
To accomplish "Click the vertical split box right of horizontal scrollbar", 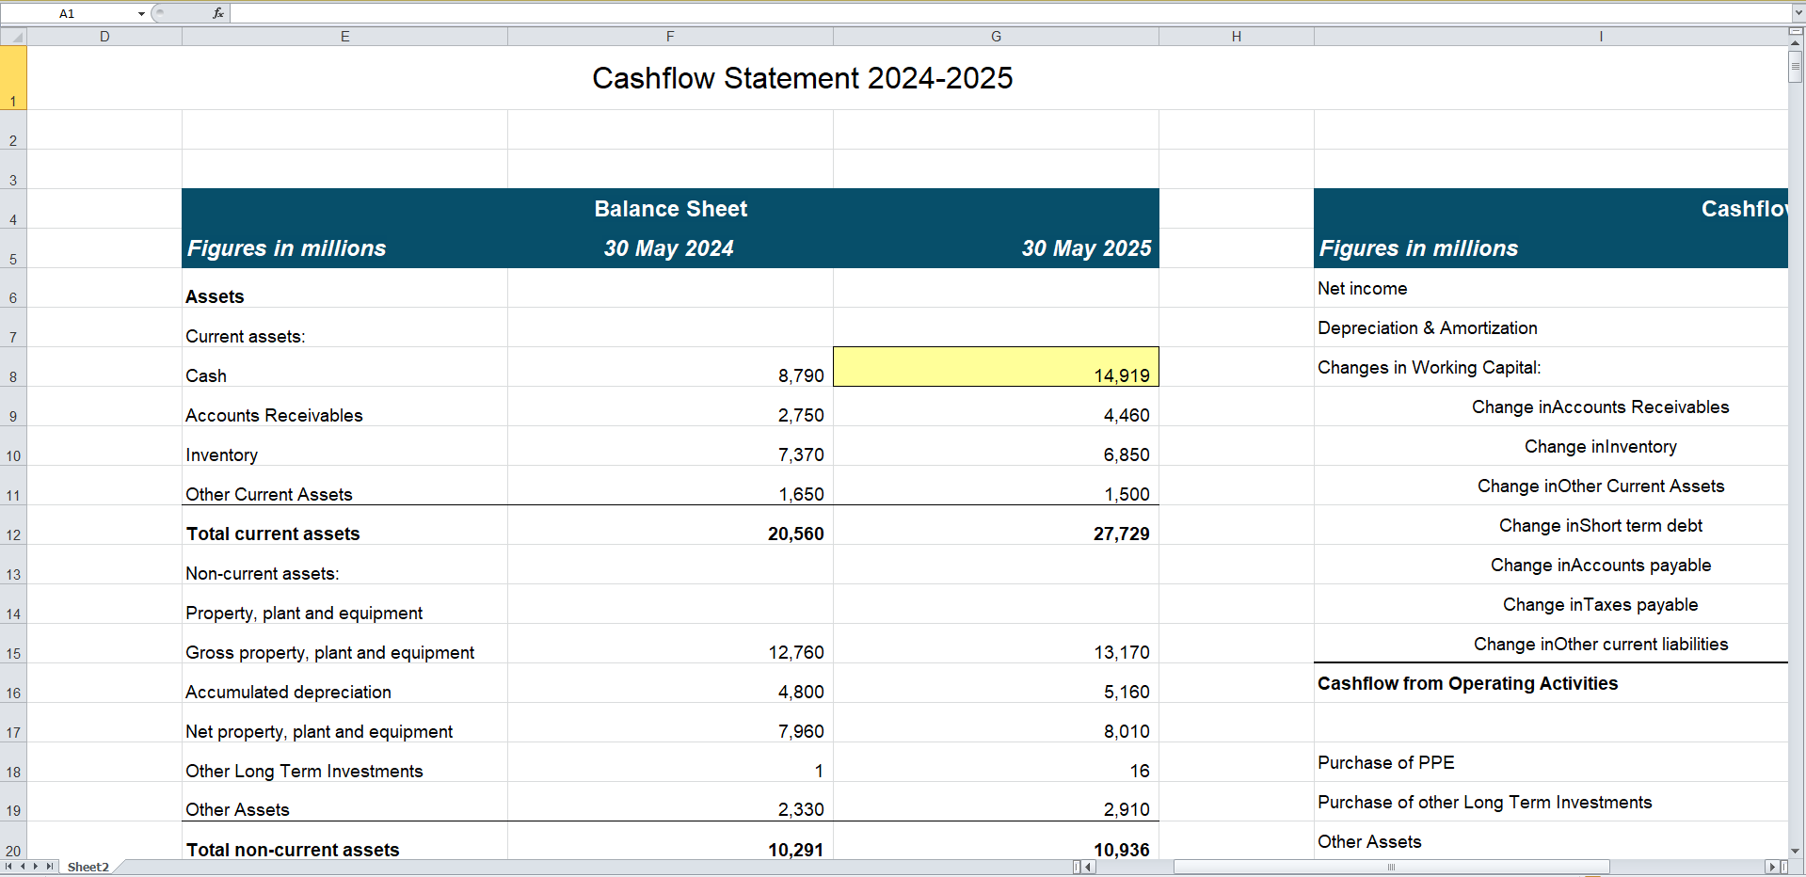I will click(x=1782, y=867).
